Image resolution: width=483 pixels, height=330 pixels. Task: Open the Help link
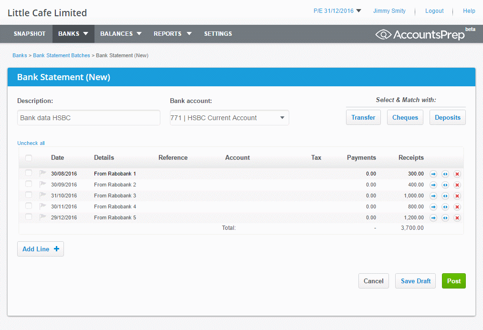pos(469,11)
